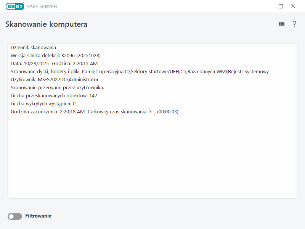
Task: Select the 'Skanowane dyski, foldery i pliki' line
Action: (140, 72)
